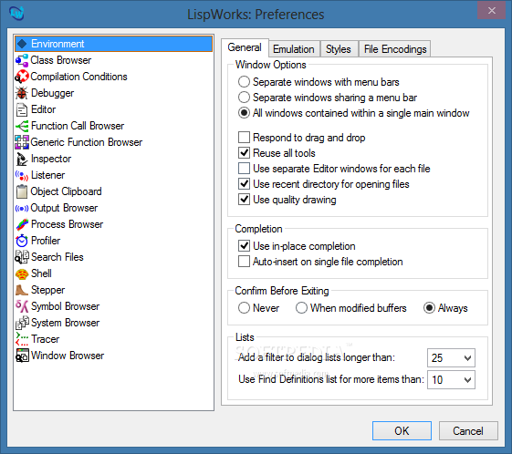512x454 pixels.
Task: Confirm preferences with OK button
Action: coord(402,431)
